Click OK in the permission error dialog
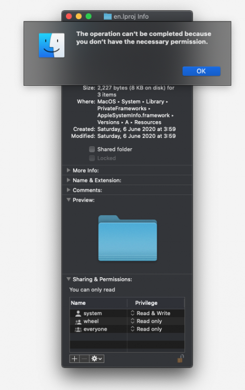This screenshot has height=390, width=245. pyautogui.click(x=201, y=71)
